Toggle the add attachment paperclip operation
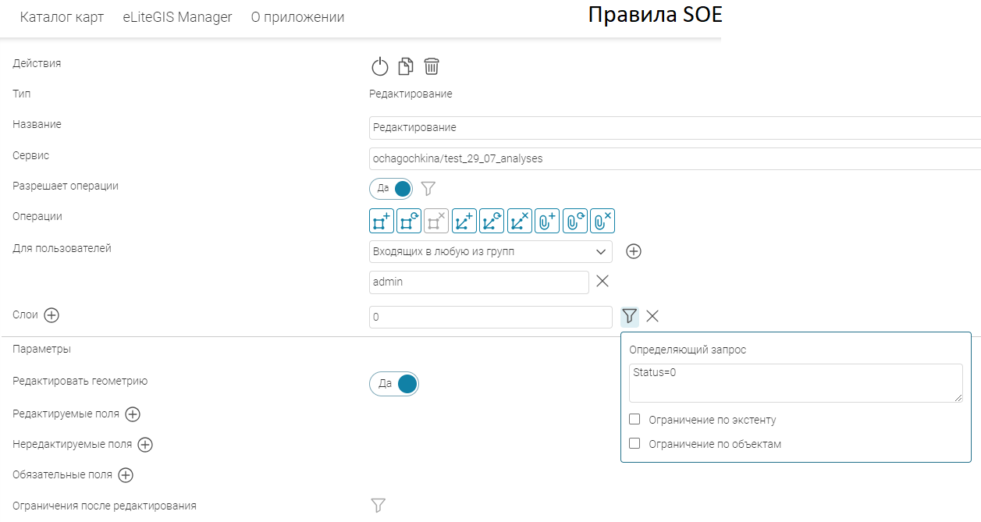This screenshot has width=981, height=522. 548,222
